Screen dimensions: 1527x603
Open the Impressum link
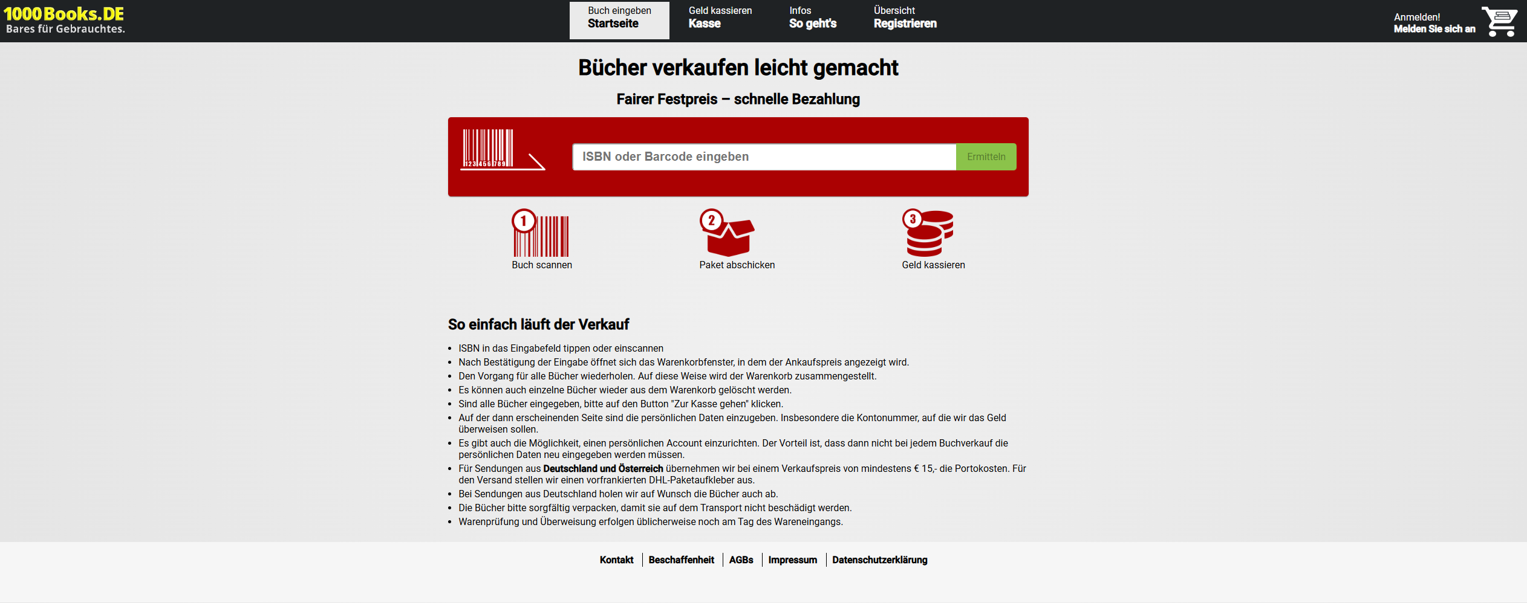[x=792, y=560]
